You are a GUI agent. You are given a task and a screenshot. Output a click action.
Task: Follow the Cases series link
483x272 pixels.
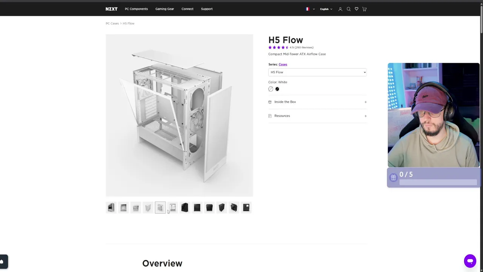pos(283,65)
